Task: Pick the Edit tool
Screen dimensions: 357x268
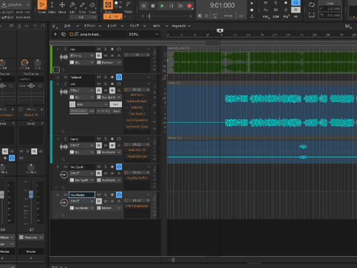Action: point(72,5)
